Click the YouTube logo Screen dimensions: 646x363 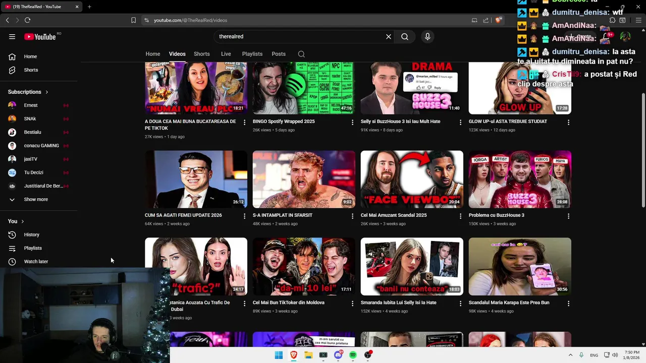click(40, 37)
